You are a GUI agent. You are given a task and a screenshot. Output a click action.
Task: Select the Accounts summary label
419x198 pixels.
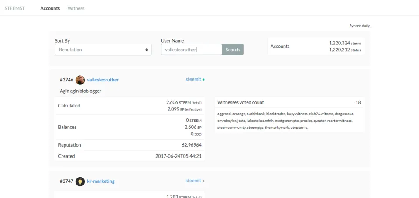(280, 47)
